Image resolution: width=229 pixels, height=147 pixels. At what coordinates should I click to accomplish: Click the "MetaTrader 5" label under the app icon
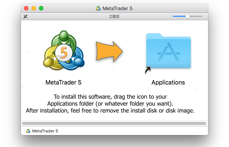pos(63,83)
